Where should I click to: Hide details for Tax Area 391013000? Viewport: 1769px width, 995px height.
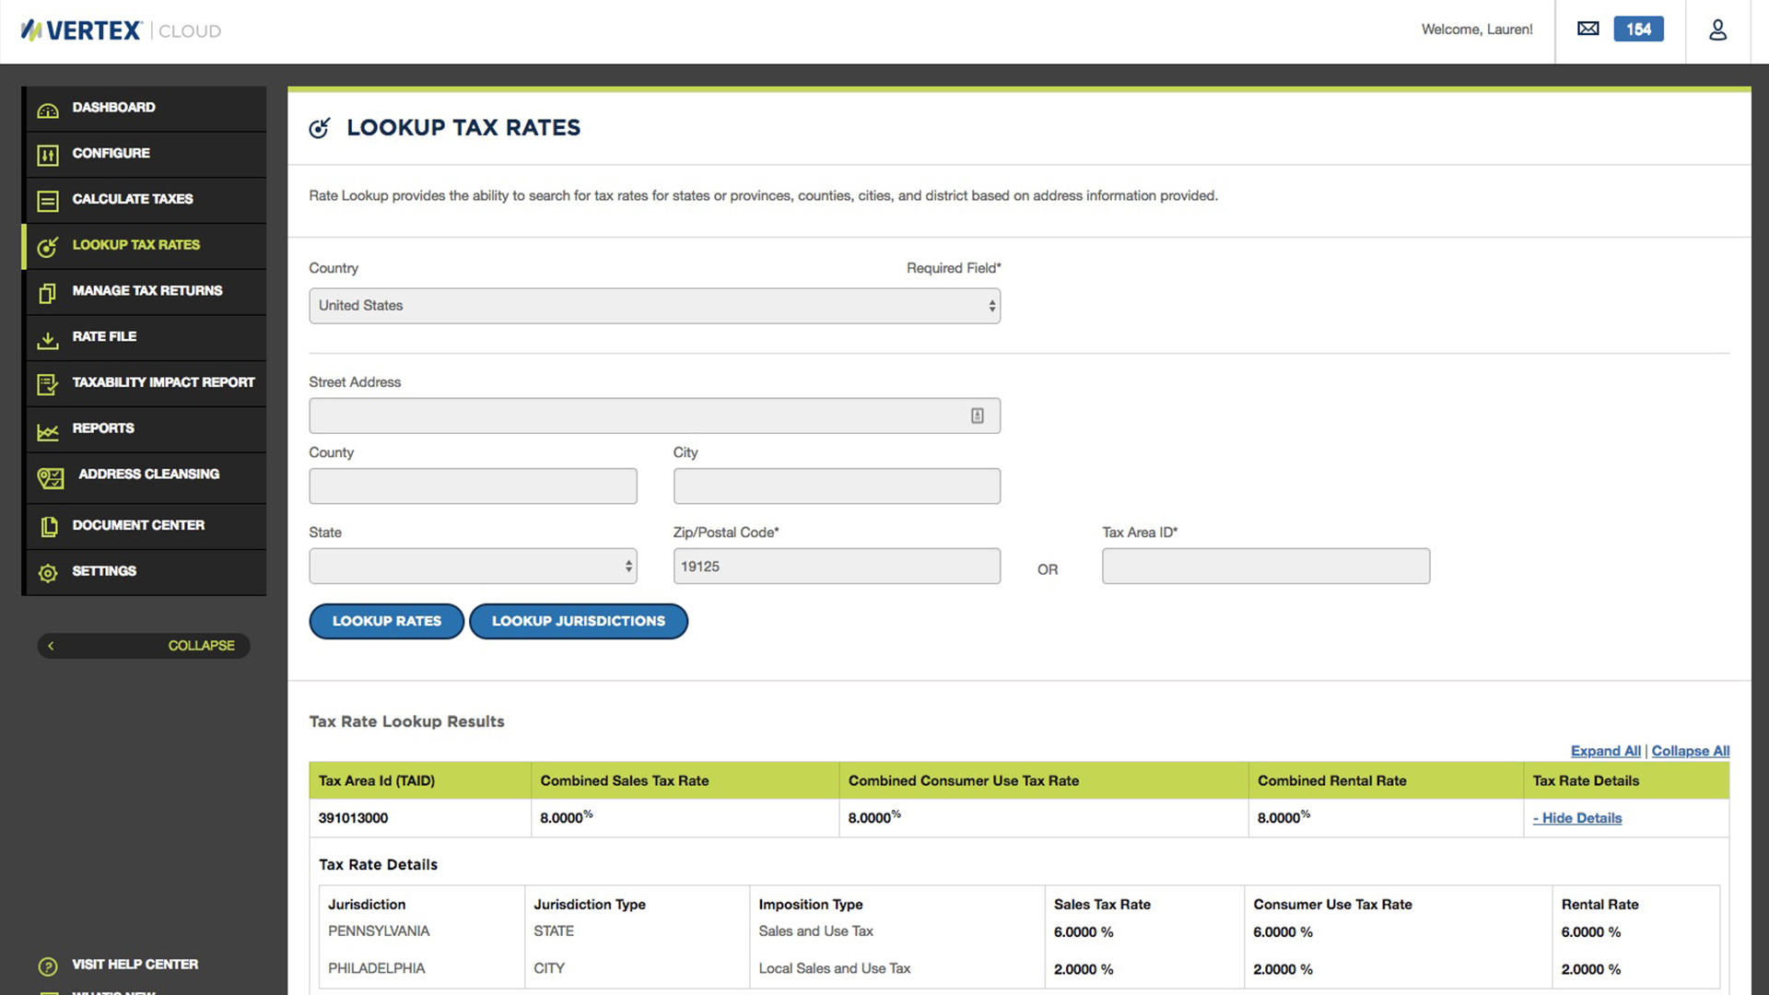point(1576,818)
